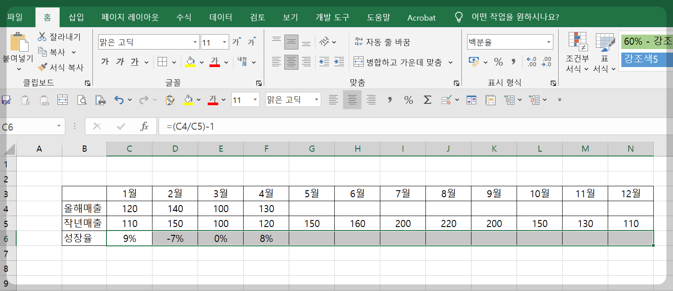Open the 파일 (File) tab

[14, 18]
